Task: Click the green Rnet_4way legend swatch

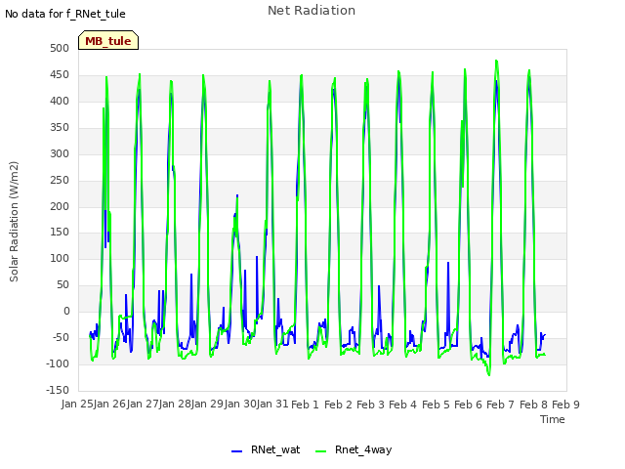Action: [x=321, y=451]
